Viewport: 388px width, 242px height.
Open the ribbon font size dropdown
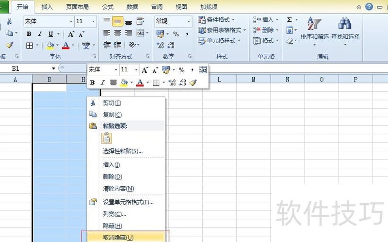coord(93,21)
